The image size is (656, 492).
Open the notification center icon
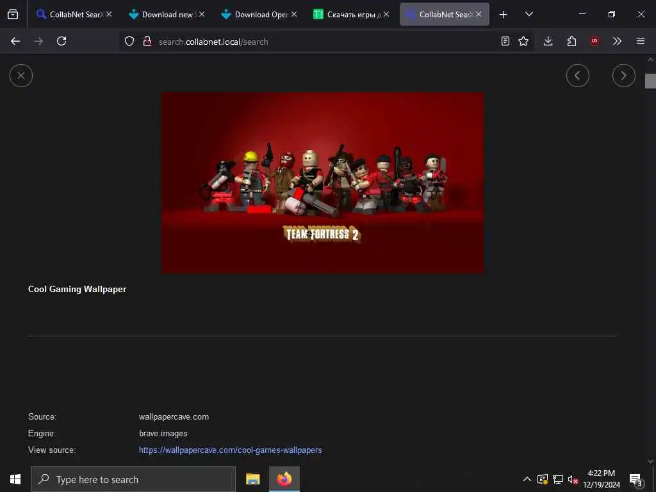[635, 479]
